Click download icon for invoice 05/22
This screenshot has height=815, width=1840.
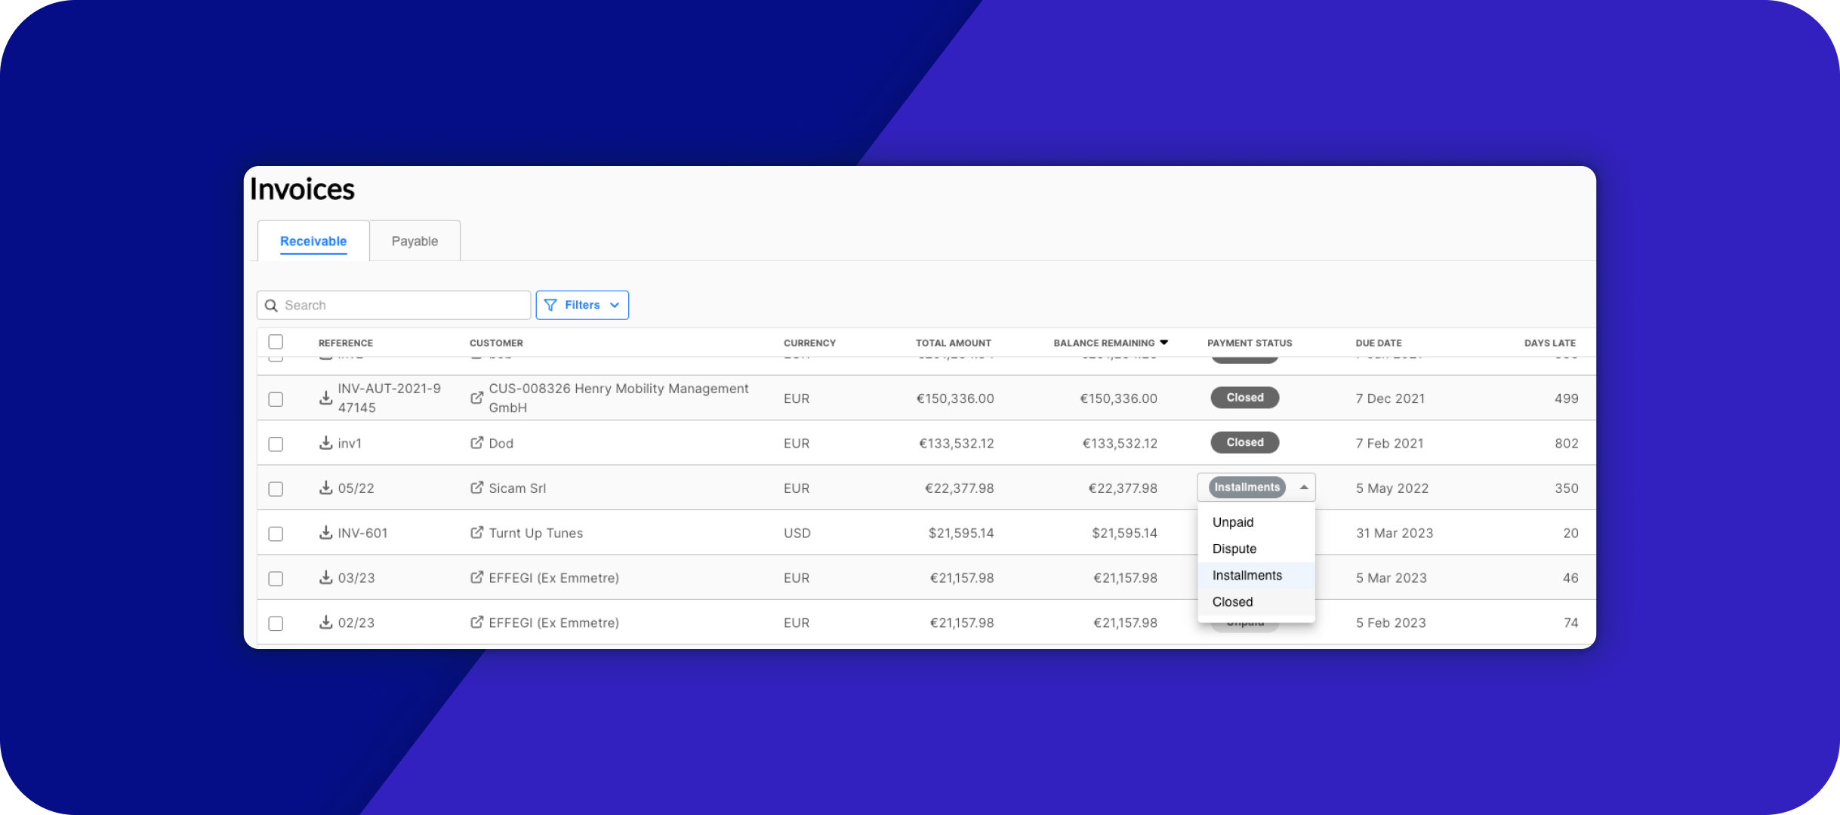(x=325, y=487)
